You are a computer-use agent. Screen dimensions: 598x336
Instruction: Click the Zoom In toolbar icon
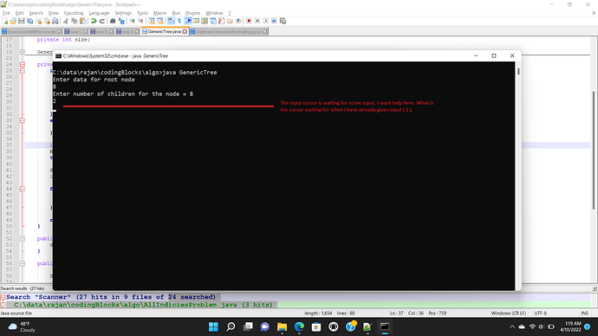[x=132, y=21]
